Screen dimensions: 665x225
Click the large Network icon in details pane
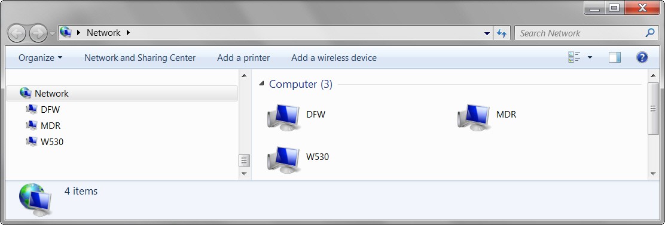point(35,199)
